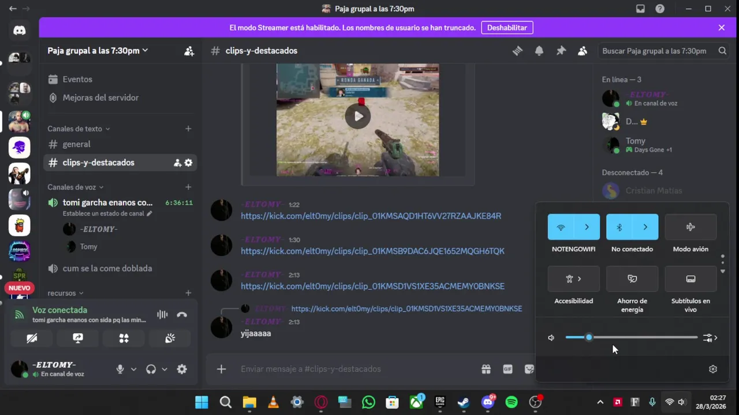Turn on camera in voice panel

click(x=32, y=338)
